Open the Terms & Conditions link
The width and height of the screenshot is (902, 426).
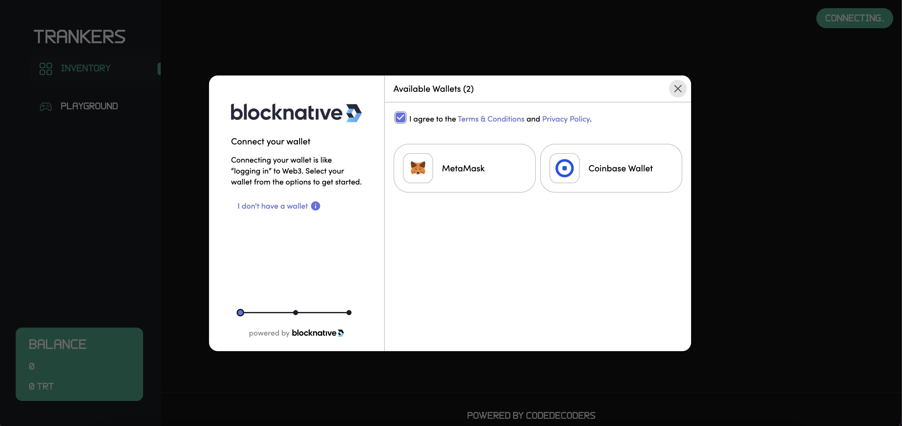click(491, 119)
